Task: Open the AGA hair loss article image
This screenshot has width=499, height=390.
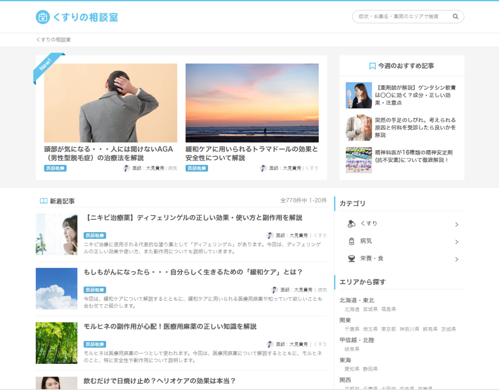Action: 110,103
